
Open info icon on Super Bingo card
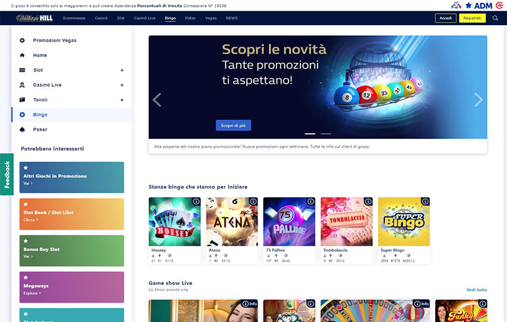(x=425, y=201)
